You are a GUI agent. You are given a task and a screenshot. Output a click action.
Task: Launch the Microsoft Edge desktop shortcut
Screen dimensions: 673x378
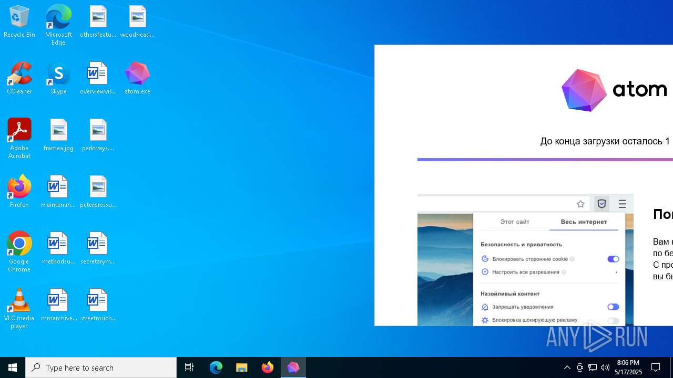[x=58, y=25]
